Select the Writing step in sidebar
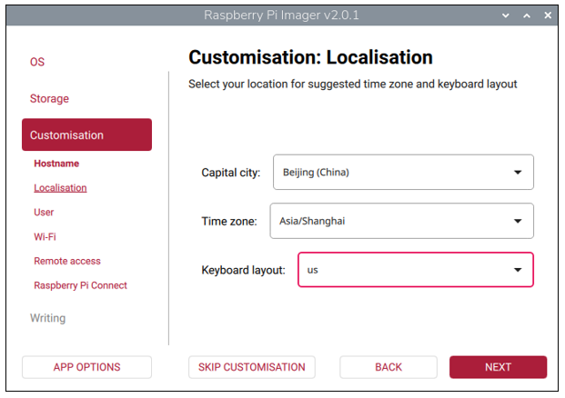Viewport: 565px width, 398px height. 48,318
